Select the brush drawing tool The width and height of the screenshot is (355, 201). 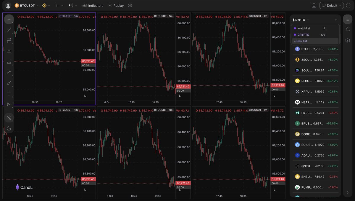(9, 83)
